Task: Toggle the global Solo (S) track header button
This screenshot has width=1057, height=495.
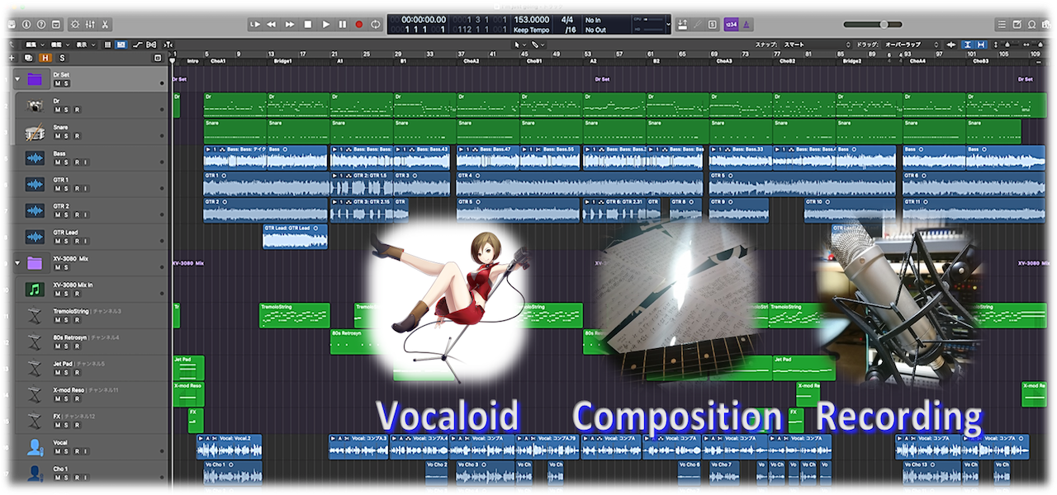Action: (62, 59)
